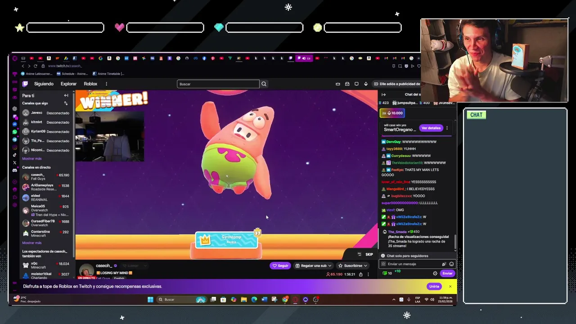Screen dimensions: 576x324
Task: Open the channel points 10.000 balance button
Action: (x=393, y=113)
